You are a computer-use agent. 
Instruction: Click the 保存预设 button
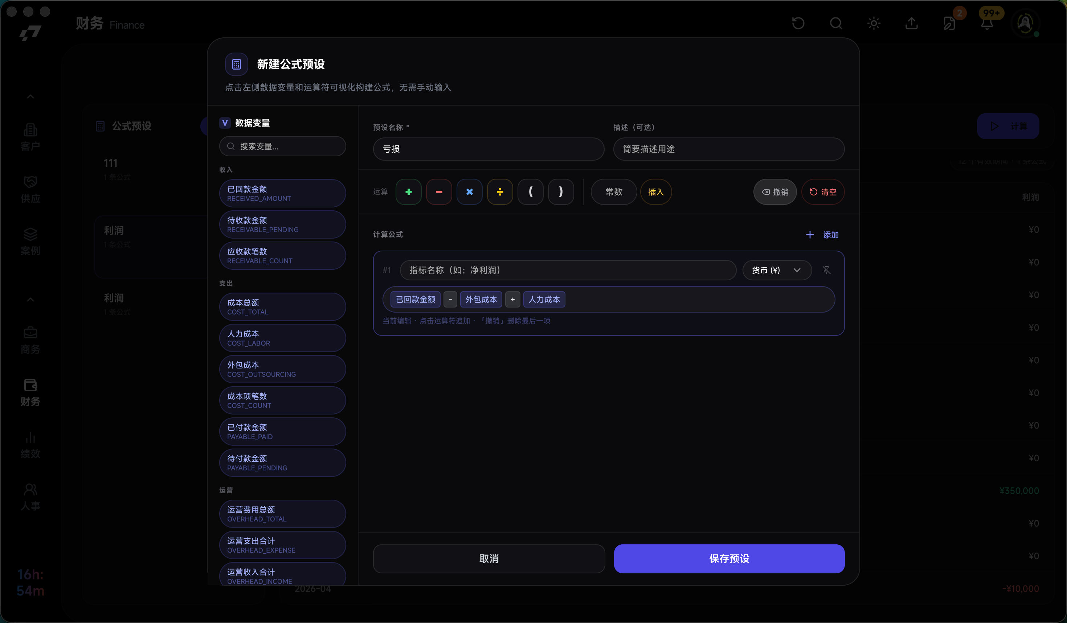coord(729,559)
